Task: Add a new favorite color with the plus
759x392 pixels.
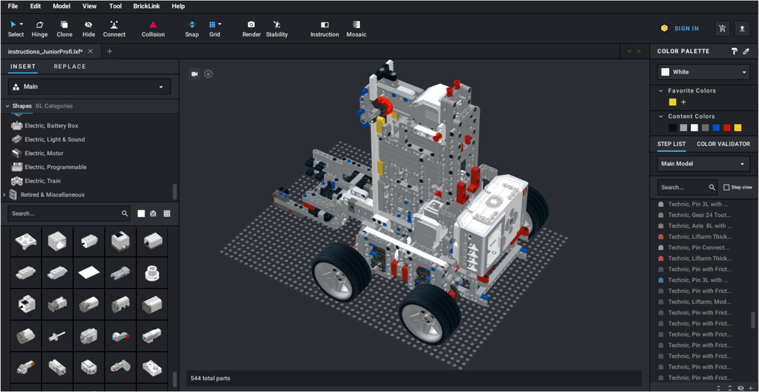Action: (x=684, y=102)
